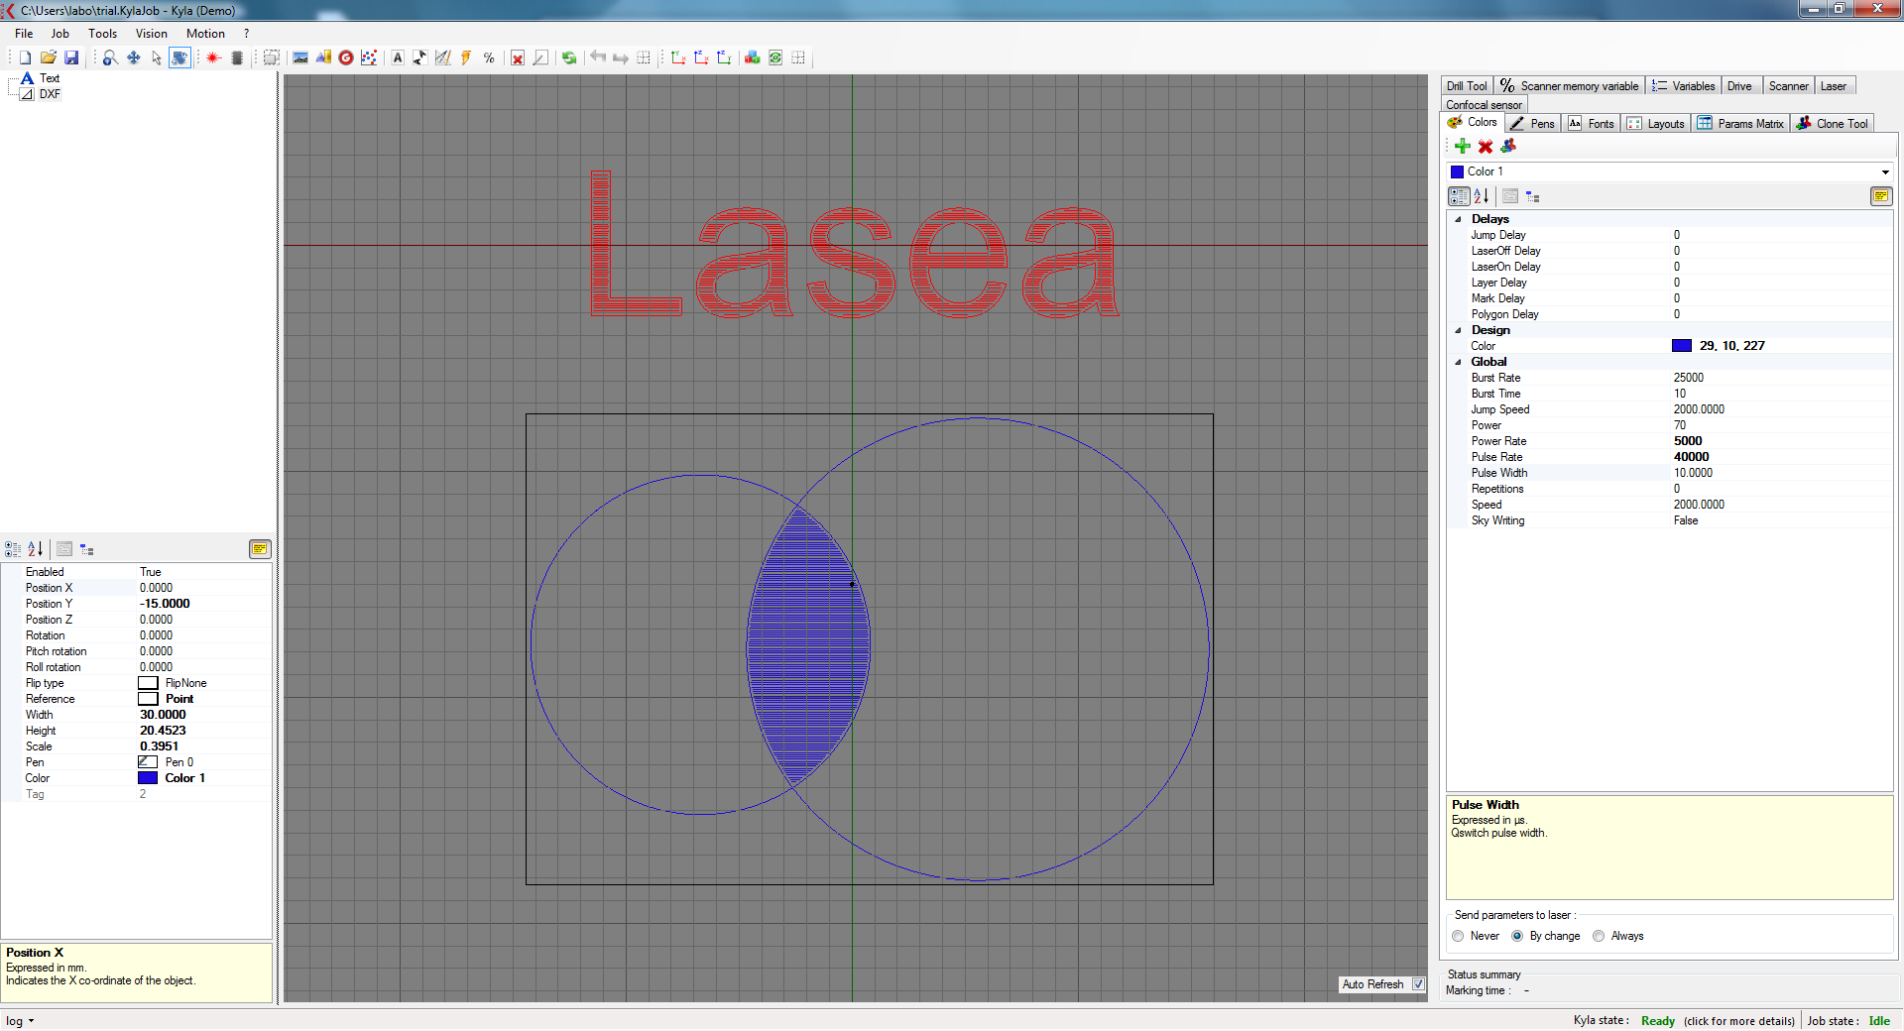
Task: Collapse the Delays property group
Action: pos(1458,219)
